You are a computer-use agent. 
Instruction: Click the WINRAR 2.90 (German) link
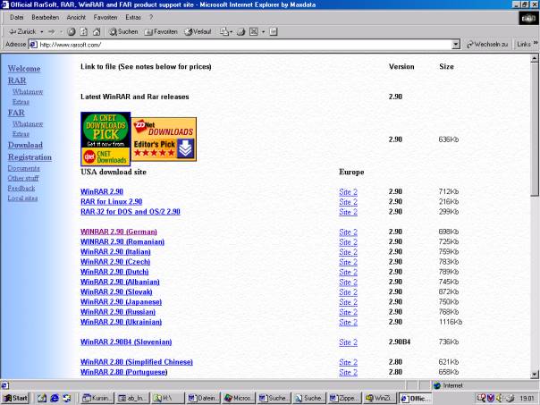(119, 232)
